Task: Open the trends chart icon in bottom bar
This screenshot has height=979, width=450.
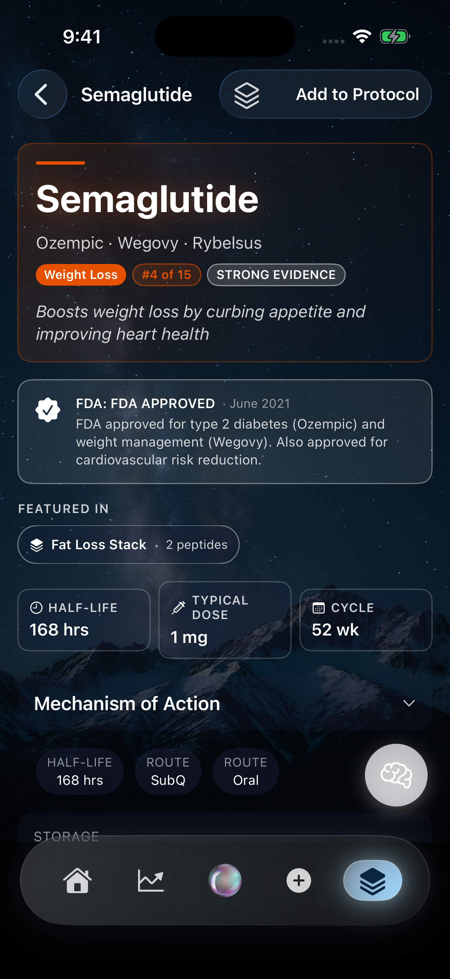Action: tap(151, 881)
